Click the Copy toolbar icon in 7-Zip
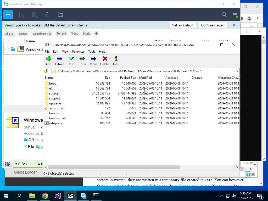 coord(82,61)
